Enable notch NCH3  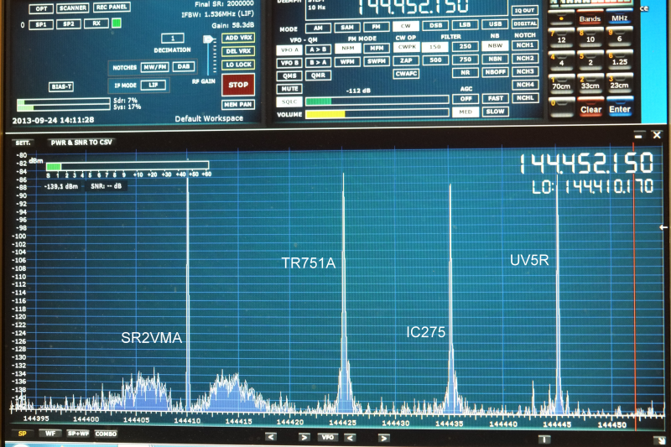tap(525, 71)
